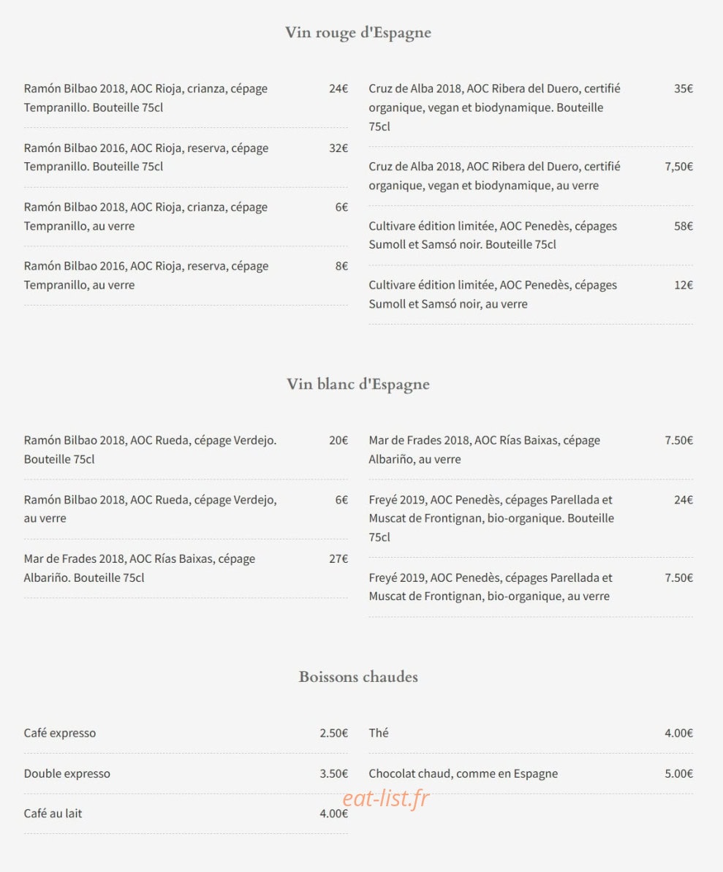Select Ramón Bilbao Rueda Verdejo bottle entry
The image size is (723, 872).
coord(186,450)
